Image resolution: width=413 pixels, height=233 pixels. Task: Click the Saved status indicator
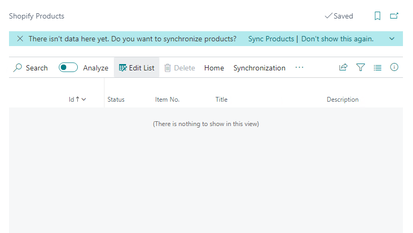tap(339, 16)
